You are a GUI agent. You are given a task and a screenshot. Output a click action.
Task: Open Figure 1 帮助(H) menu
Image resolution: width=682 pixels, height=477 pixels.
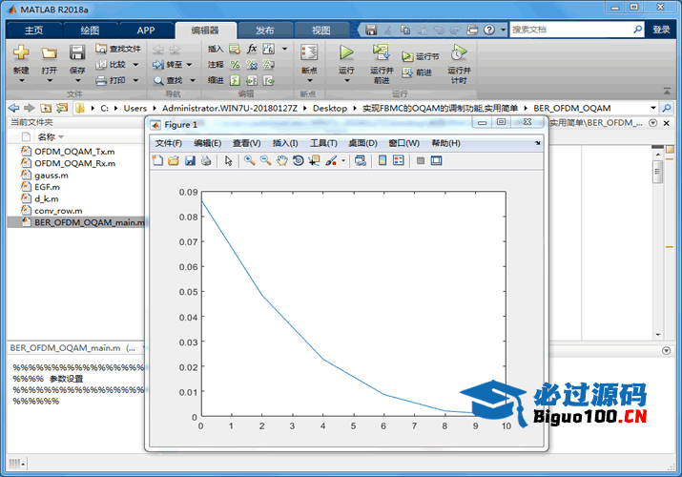coord(445,143)
